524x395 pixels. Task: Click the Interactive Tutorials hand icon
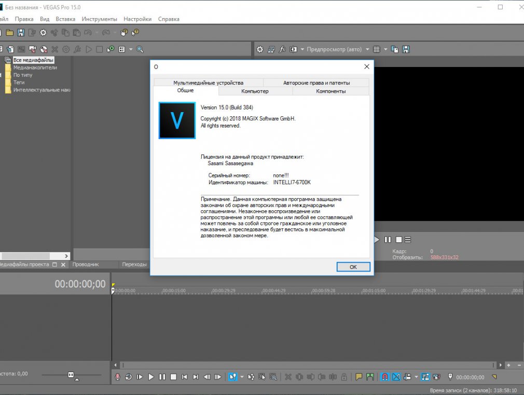tap(124, 33)
